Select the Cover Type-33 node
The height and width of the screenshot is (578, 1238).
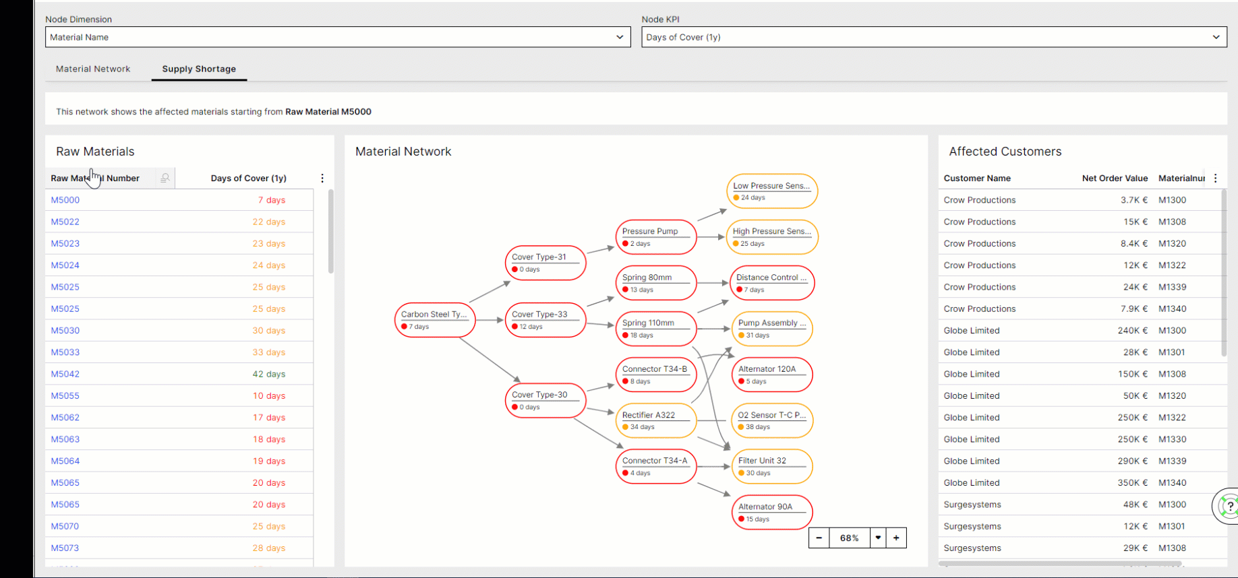pos(546,320)
